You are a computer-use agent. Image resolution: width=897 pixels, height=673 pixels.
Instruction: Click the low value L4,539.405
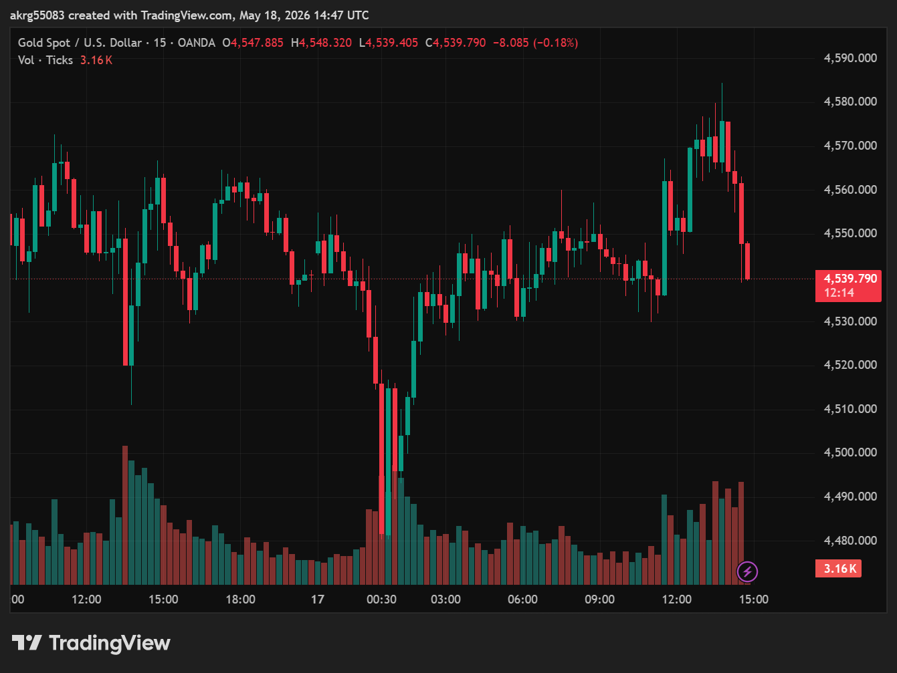(389, 43)
